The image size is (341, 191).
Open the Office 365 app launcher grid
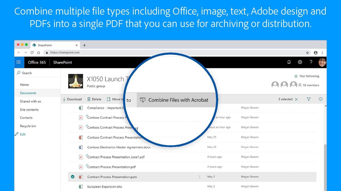point(18,62)
